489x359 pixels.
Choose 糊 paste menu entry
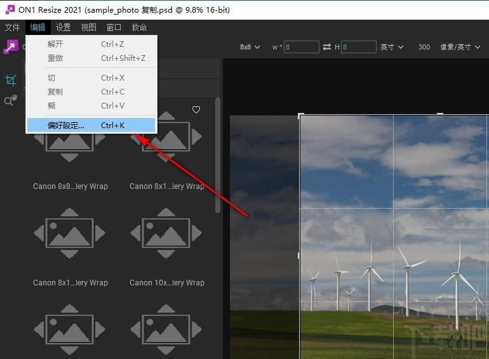click(91, 105)
